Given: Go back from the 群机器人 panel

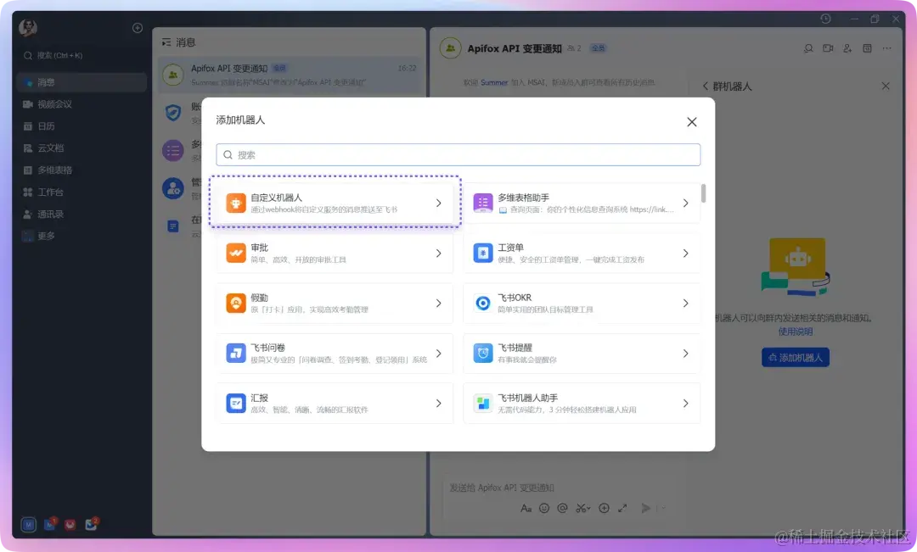Looking at the screenshot, I should point(706,86).
